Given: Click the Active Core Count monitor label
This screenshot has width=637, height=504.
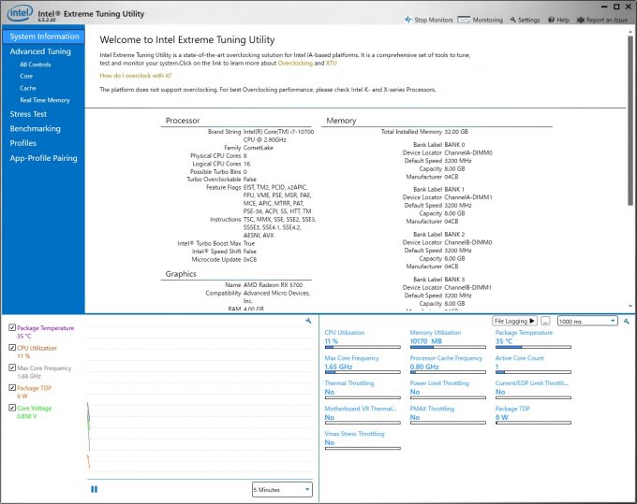Looking at the screenshot, I should [519, 358].
